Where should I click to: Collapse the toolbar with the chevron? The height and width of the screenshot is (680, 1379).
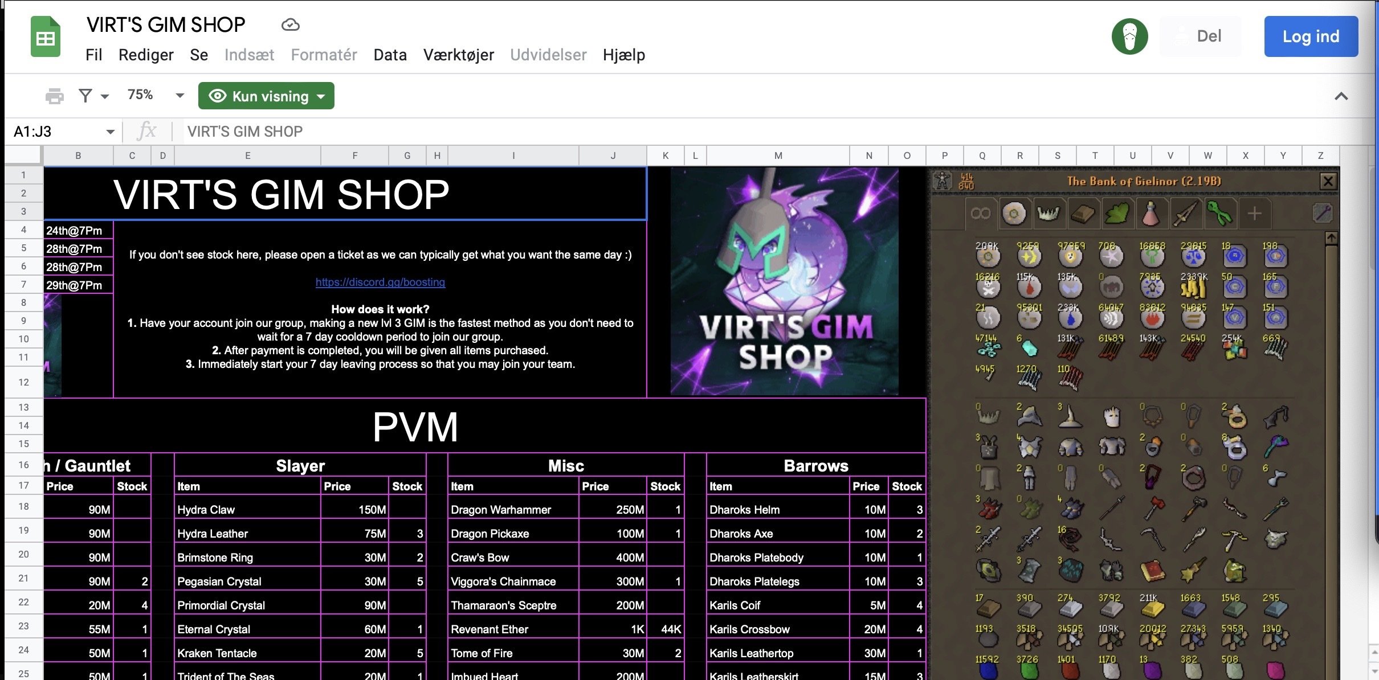click(x=1341, y=96)
